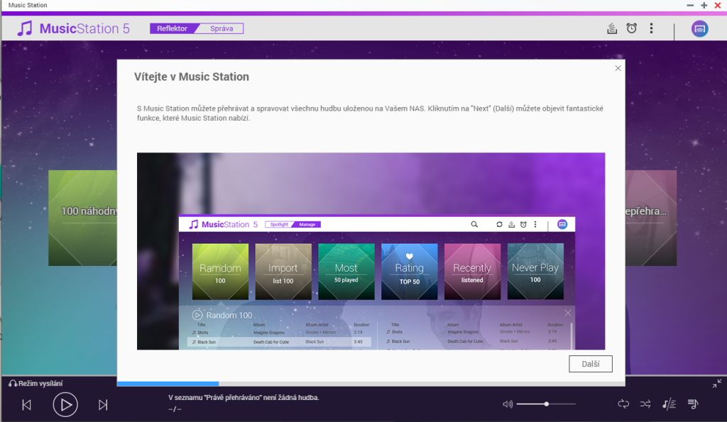Switch to the Reflektor tab
This screenshot has width=727, height=422.
click(172, 28)
